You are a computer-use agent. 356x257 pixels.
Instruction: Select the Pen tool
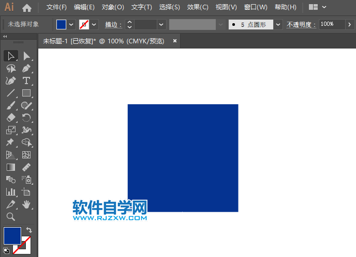(26, 68)
